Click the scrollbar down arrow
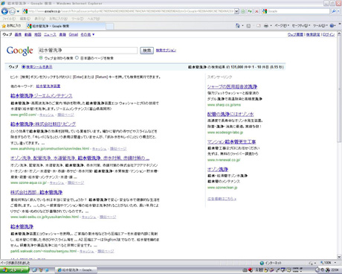This screenshot has width=342, height=274. [339, 257]
